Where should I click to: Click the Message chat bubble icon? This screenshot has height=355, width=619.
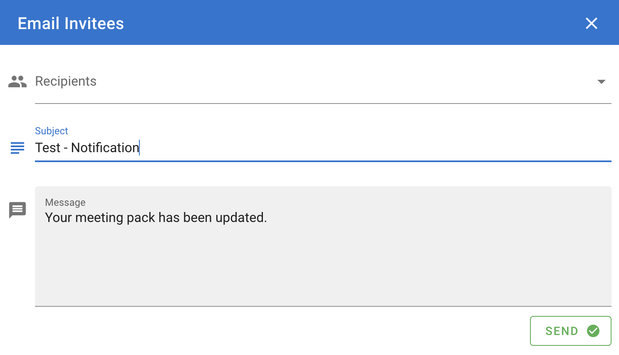(17, 210)
